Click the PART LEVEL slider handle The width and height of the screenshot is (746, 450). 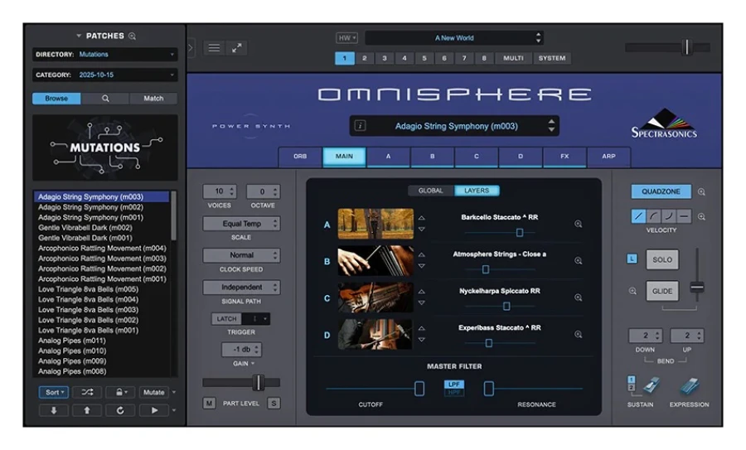coord(259,382)
